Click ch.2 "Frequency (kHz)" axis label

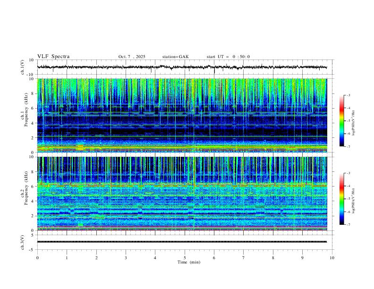(26, 188)
